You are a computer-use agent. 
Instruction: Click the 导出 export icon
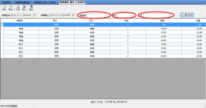pos(11,8)
